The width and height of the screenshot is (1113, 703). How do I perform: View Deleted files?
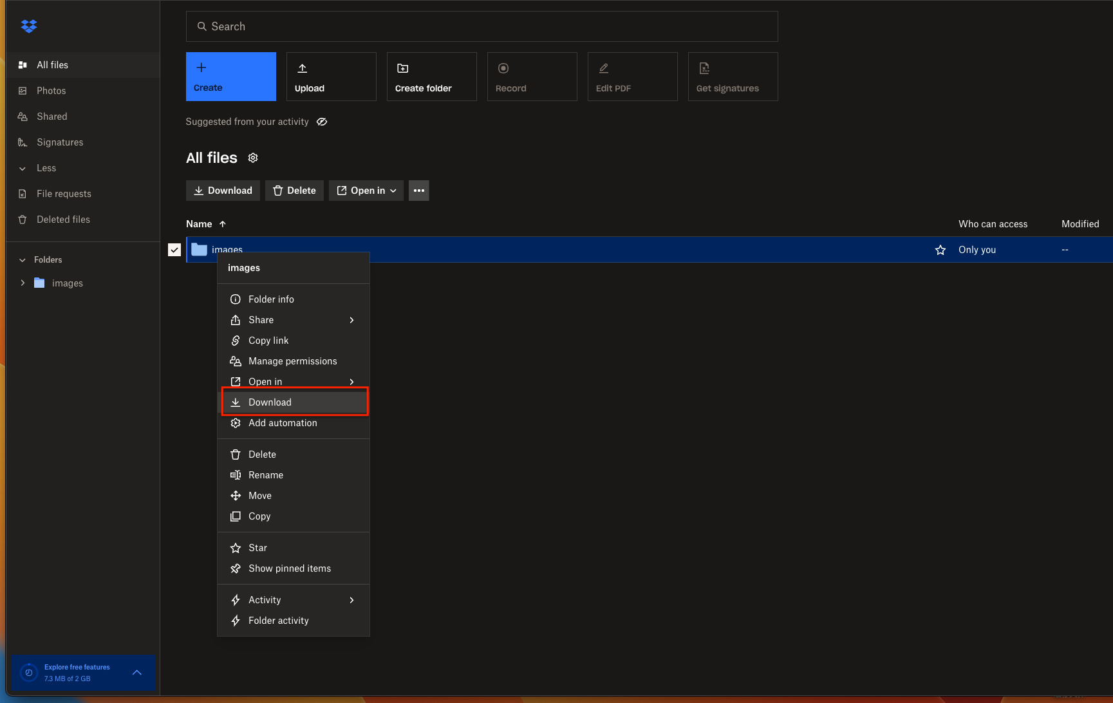coord(82,220)
